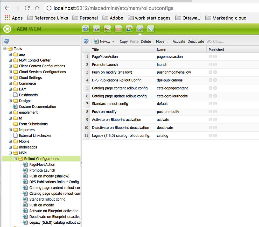Open the Digital Assets camera icon
This screenshot has height=227, width=259.
[x=97, y=29]
